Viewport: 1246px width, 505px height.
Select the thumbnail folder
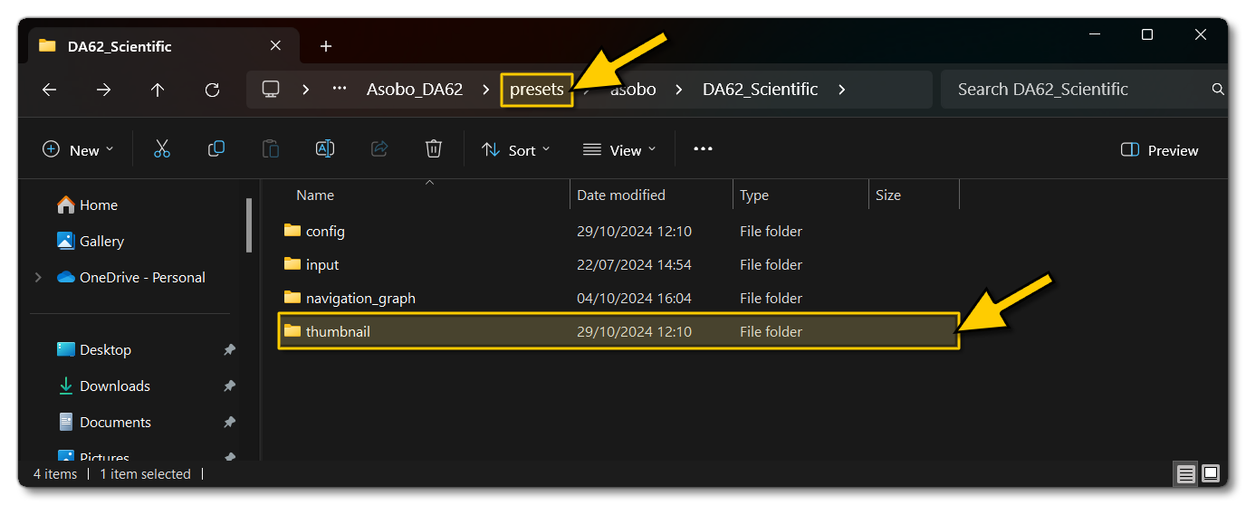pos(618,331)
